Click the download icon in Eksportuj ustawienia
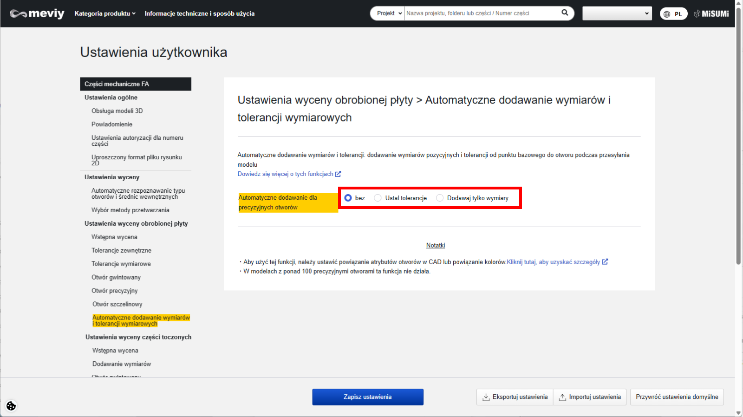Screen dimensions: 743x417 486,397
